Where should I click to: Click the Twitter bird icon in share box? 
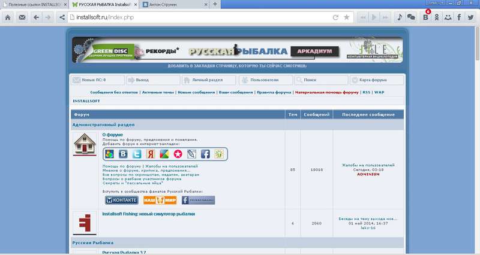(137, 154)
